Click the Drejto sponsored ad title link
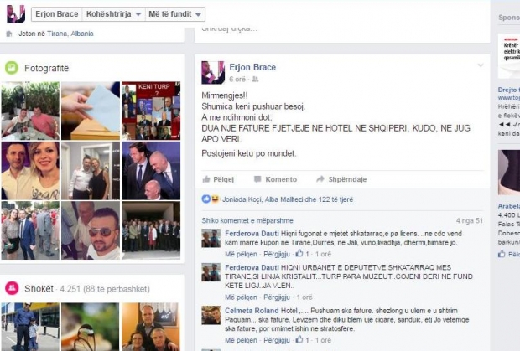 tap(509, 90)
